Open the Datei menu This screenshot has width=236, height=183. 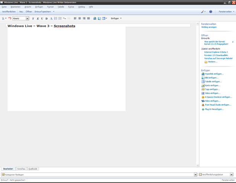tap(4, 7)
